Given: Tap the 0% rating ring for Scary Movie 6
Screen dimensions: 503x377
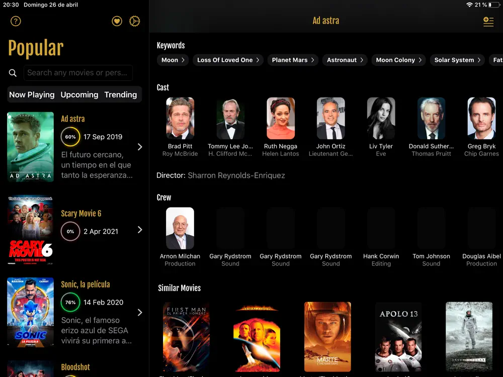Looking at the screenshot, I should [70, 231].
